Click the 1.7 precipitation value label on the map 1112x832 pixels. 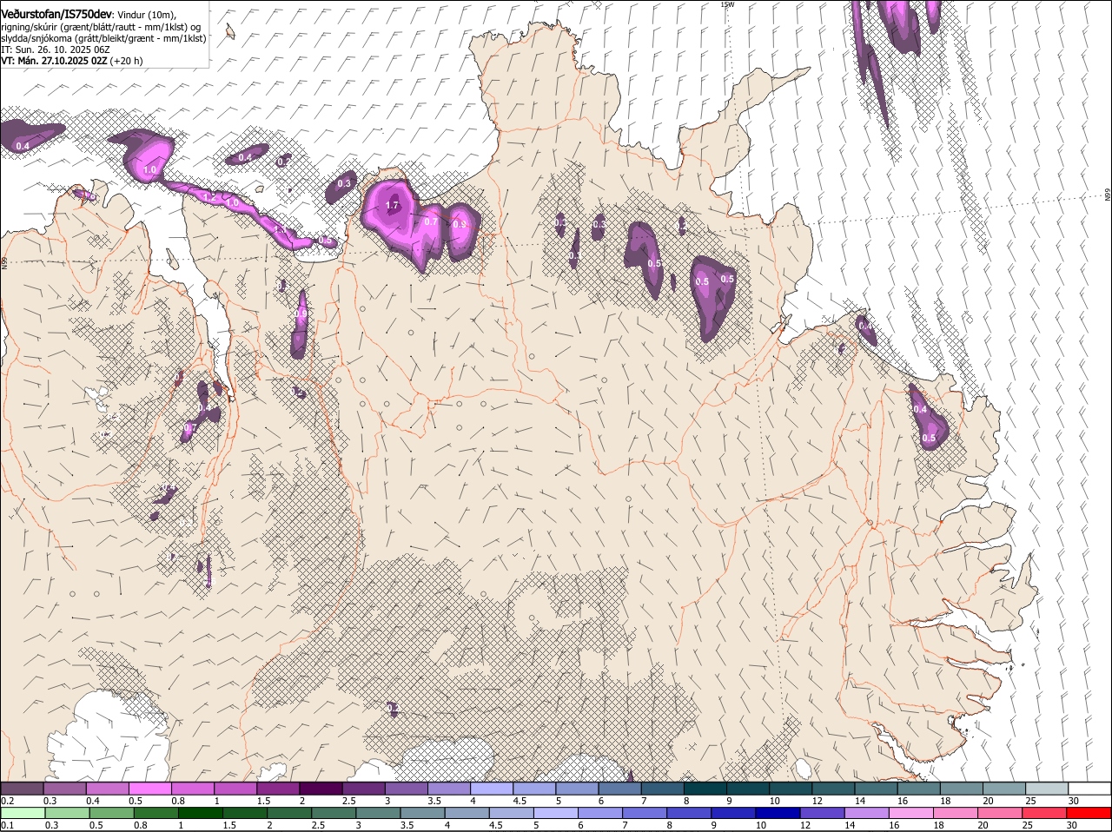392,206
